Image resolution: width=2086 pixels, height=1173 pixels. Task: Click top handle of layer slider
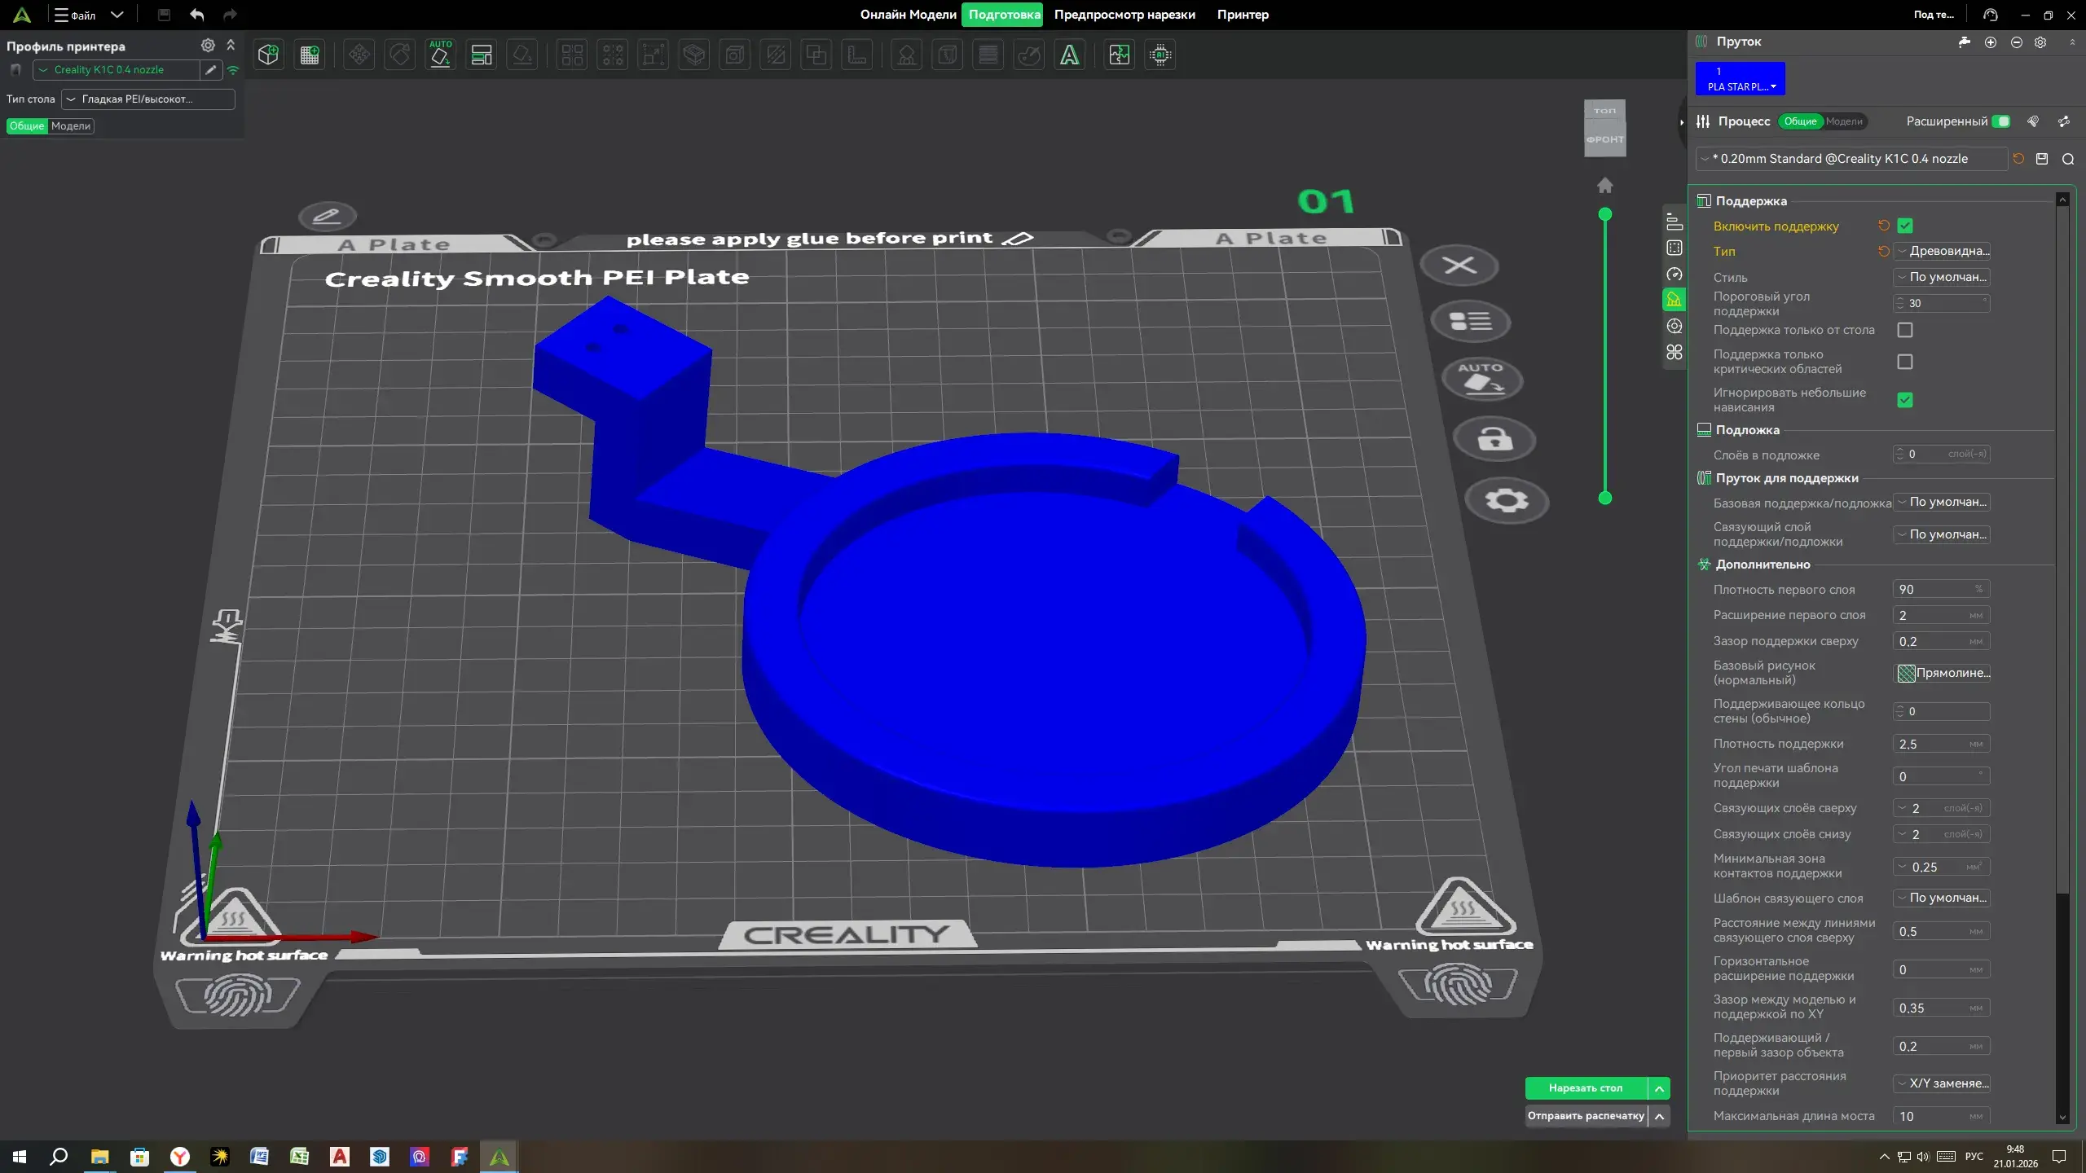1605,214
